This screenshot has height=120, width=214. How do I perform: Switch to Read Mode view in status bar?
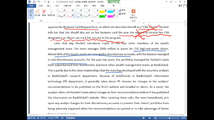point(143,118)
